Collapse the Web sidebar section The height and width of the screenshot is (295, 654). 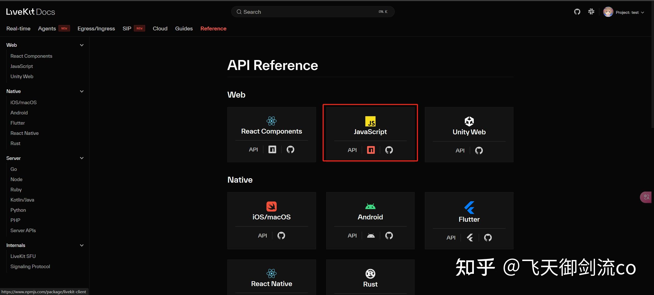point(82,45)
